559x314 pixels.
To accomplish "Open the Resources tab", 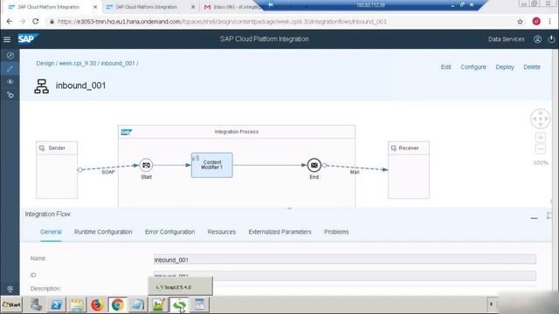I will (221, 232).
